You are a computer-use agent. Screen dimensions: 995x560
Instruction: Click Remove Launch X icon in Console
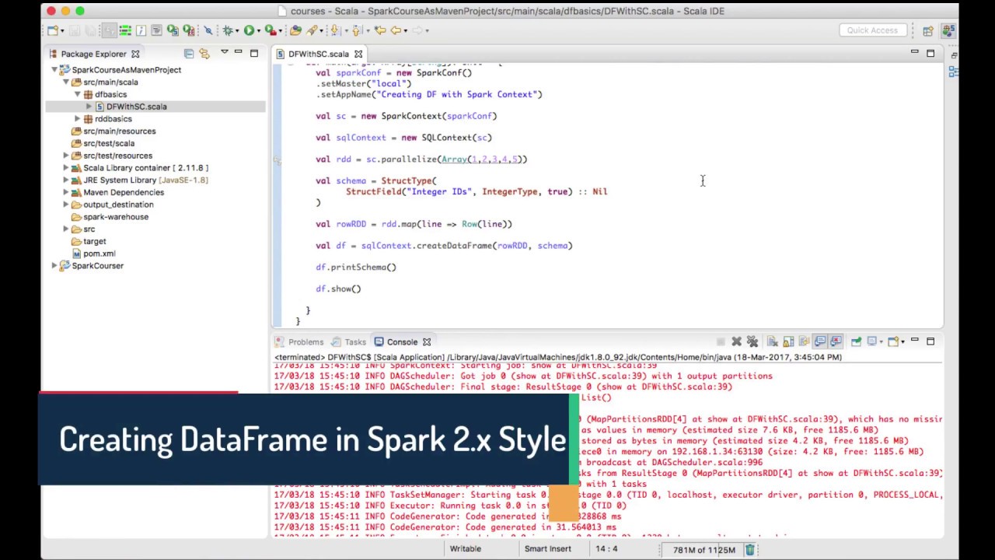736,341
